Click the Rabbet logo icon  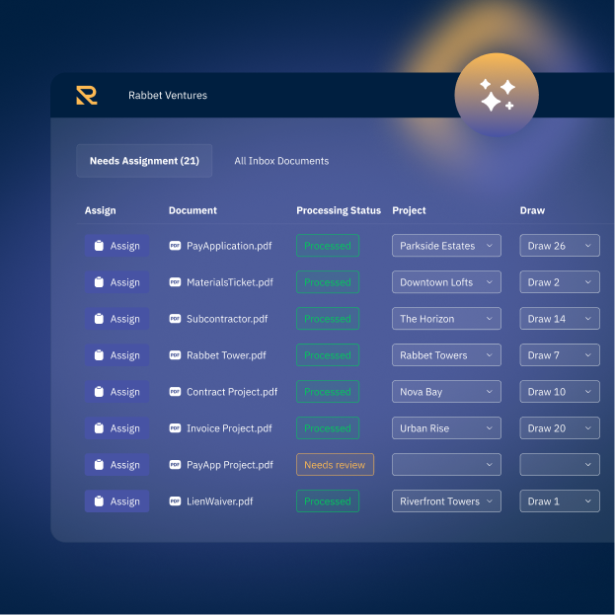pos(87,96)
